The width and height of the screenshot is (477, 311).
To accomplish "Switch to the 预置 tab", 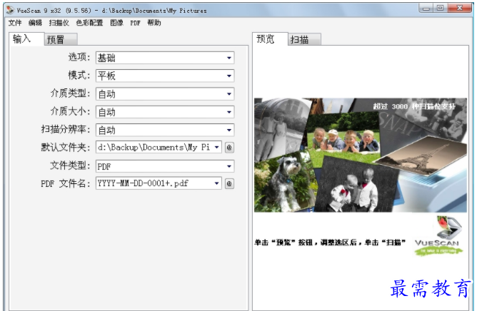I will coord(61,39).
